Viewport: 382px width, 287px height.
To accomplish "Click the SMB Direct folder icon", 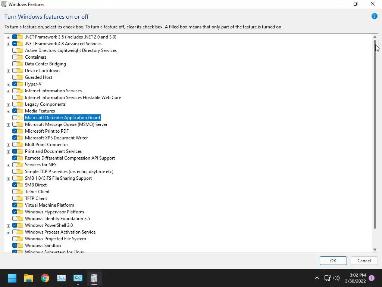I will (x=20, y=185).
